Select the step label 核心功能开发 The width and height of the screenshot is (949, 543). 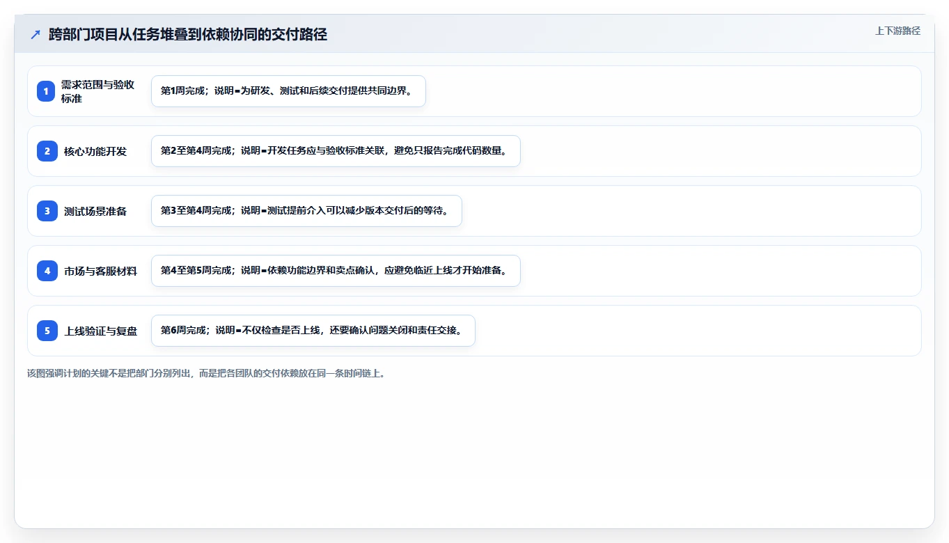95,151
